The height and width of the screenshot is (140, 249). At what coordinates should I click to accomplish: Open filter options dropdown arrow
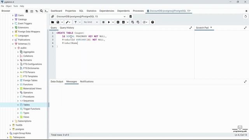coord(80,22)
